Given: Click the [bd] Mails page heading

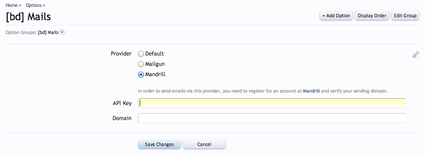Looking at the screenshot, I should point(28,16).
